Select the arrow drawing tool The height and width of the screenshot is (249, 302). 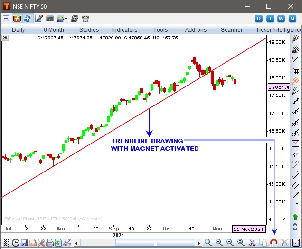295,206
